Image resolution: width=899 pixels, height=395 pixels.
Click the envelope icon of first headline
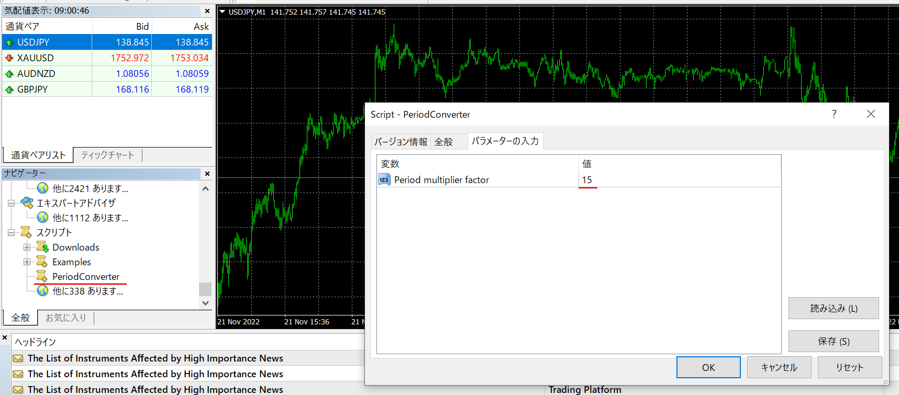[x=18, y=358]
